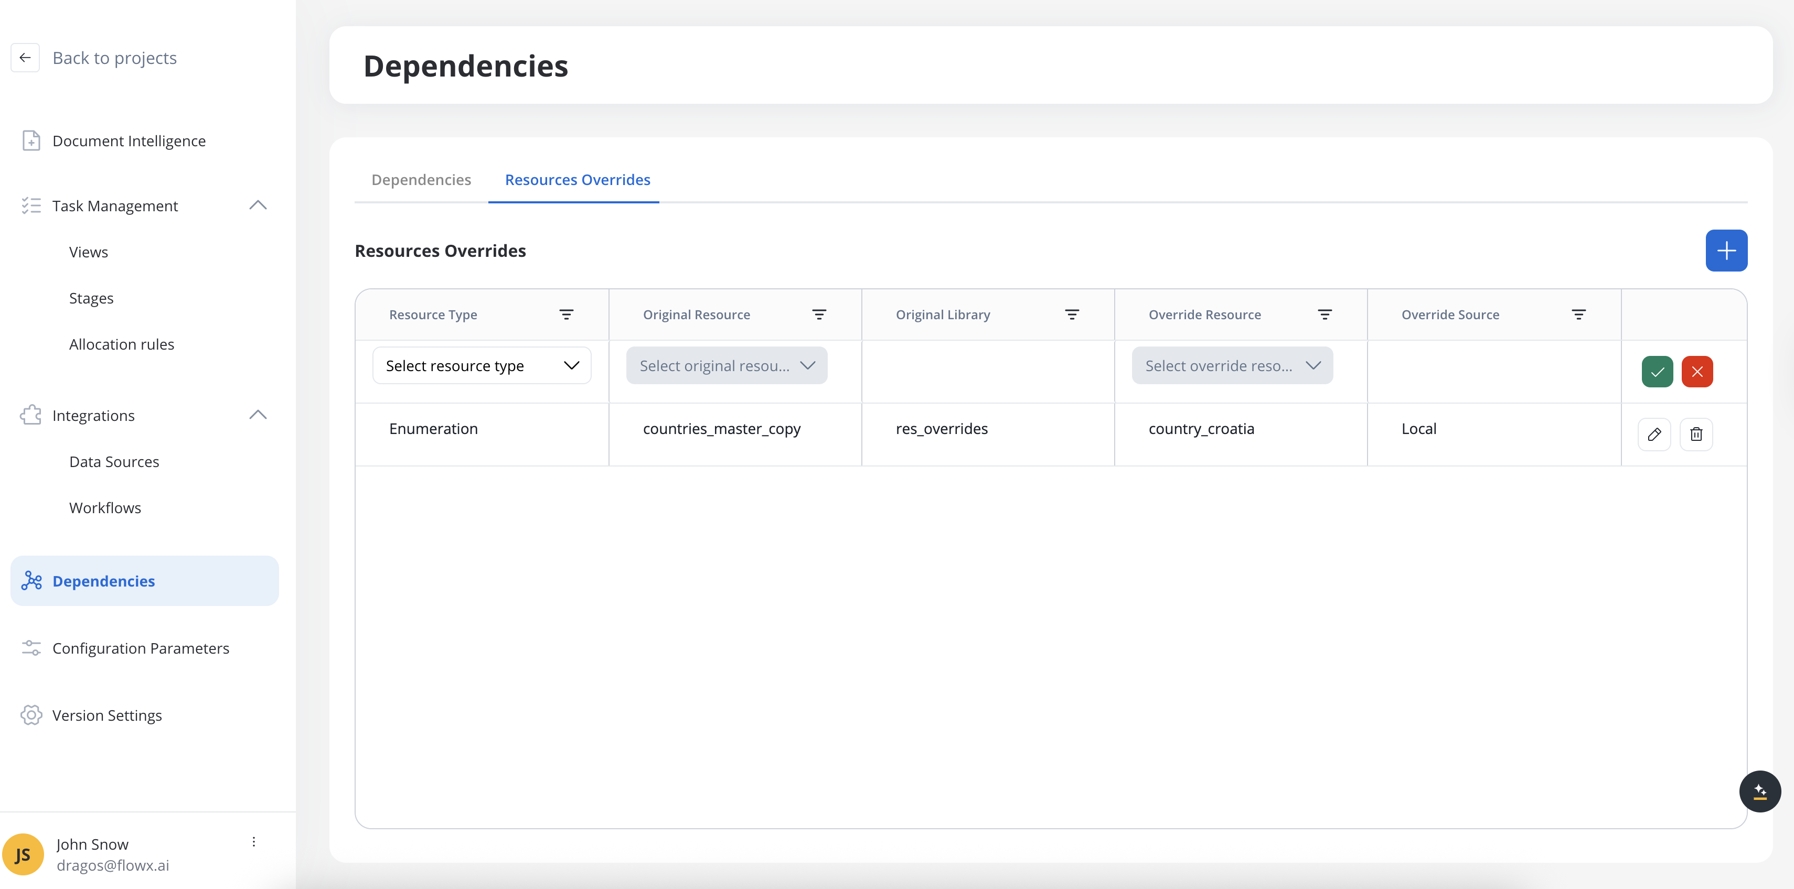Open the Select resource type dropdown
The width and height of the screenshot is (1794, 889).
[481, 365]
